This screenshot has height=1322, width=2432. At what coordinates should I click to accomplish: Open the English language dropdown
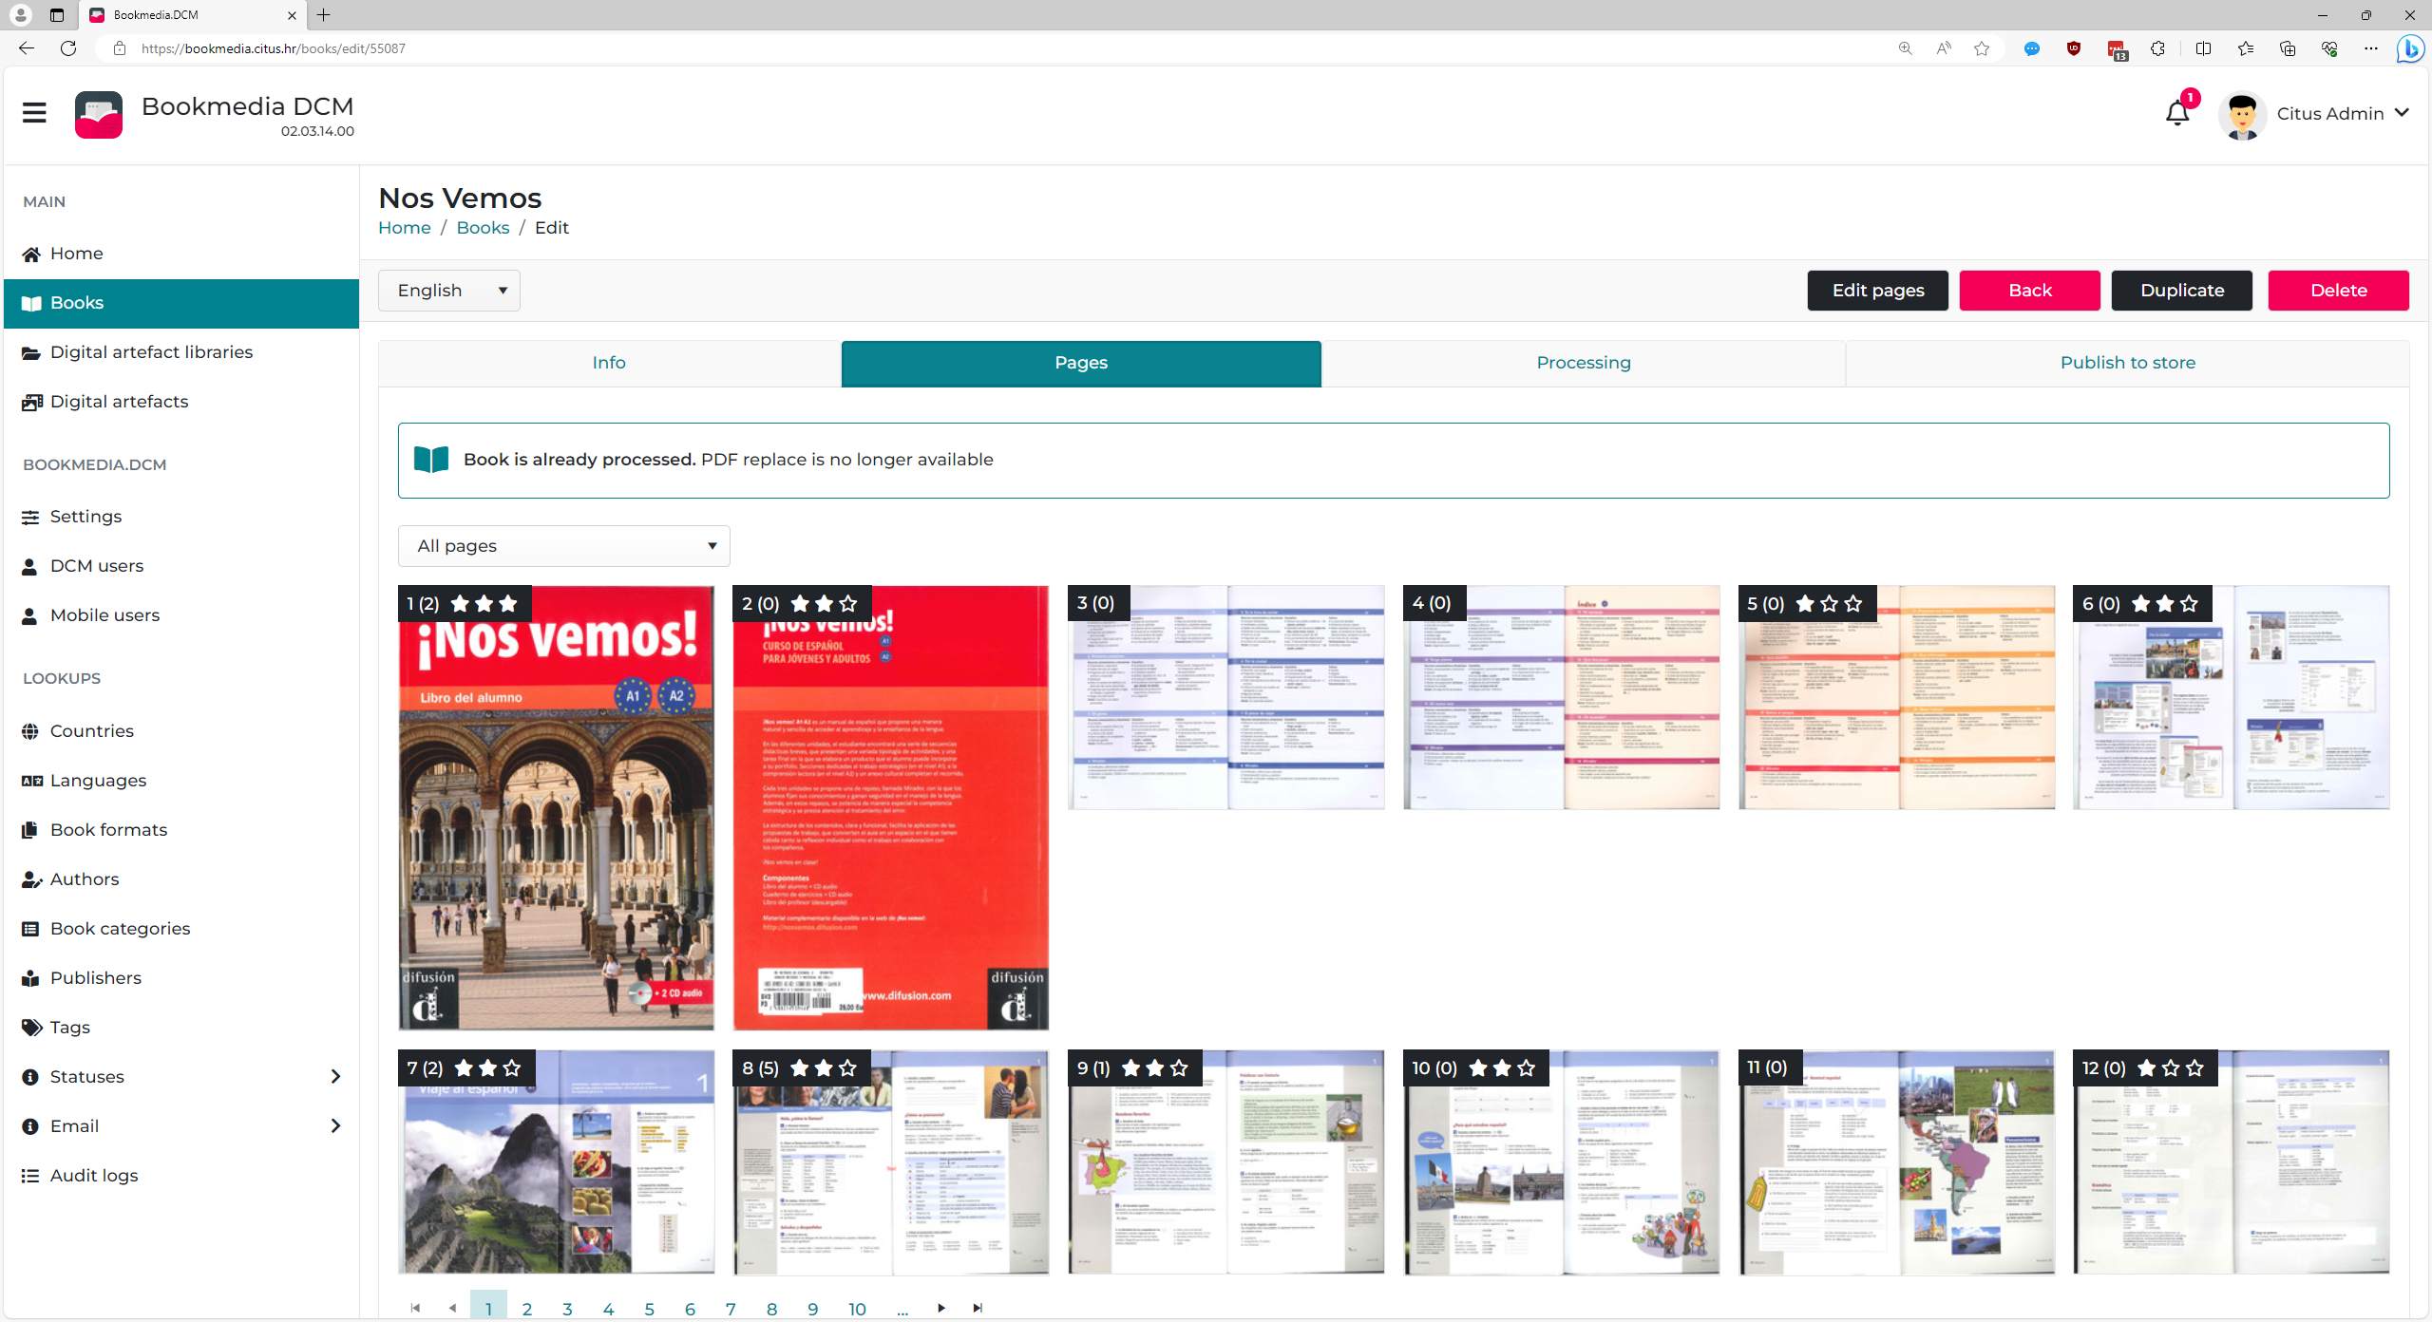(448, 291)
